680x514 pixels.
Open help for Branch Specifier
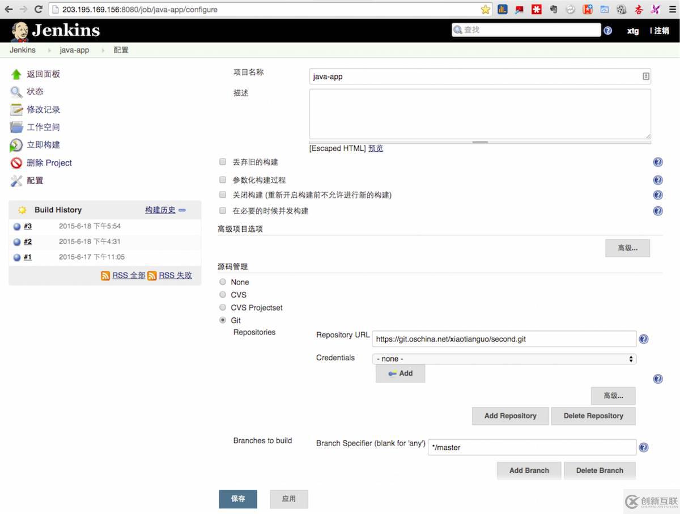(644, 448)
